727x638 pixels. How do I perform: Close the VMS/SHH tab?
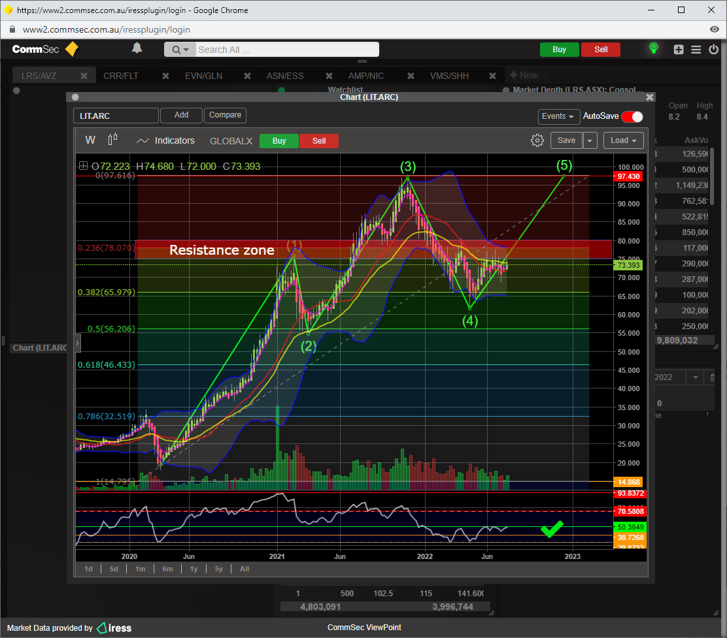[492, 76]
